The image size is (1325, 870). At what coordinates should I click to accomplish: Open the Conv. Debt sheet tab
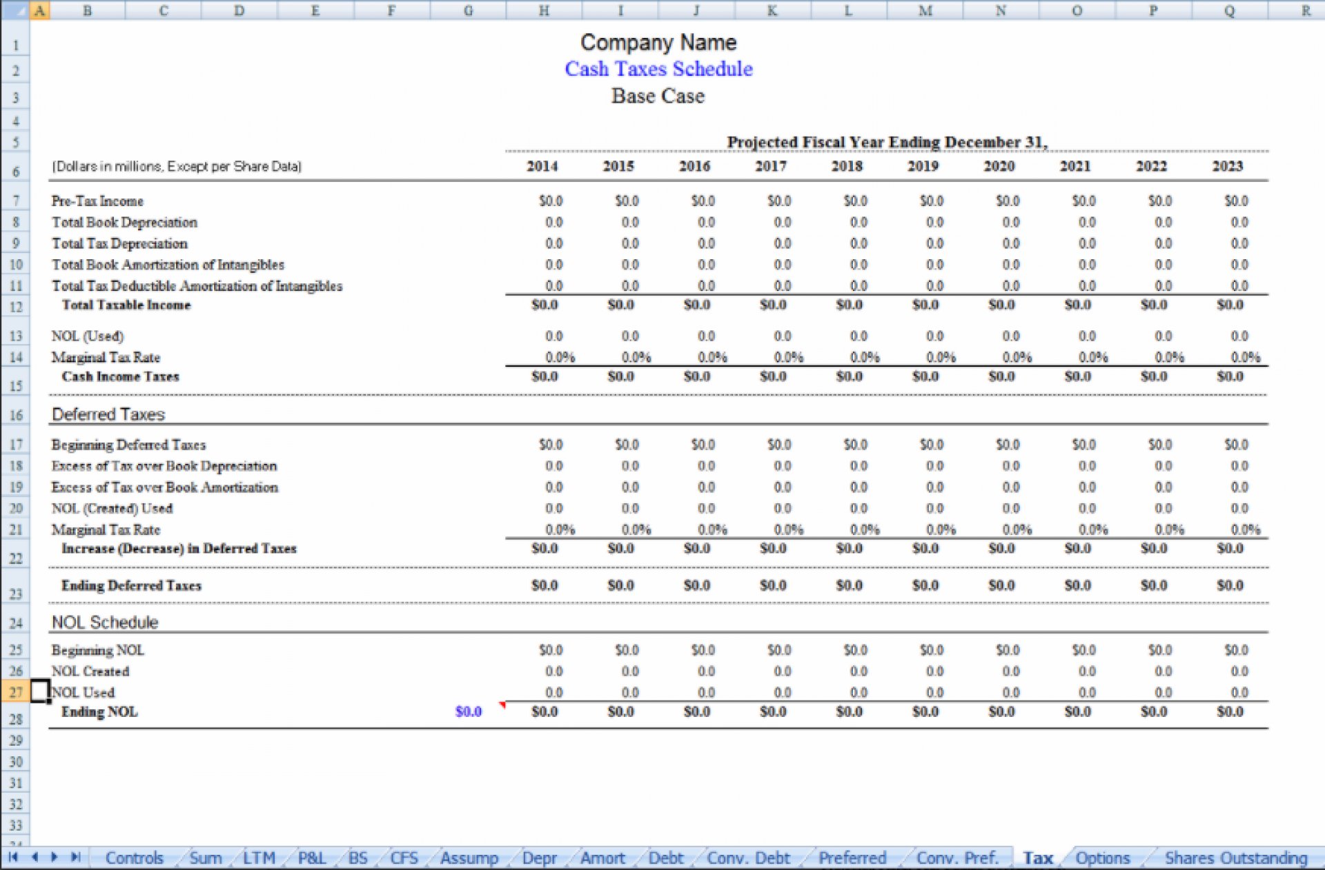tap(749, 858)
